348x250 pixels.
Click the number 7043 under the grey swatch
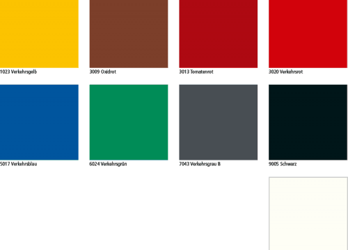pos(184,164)
